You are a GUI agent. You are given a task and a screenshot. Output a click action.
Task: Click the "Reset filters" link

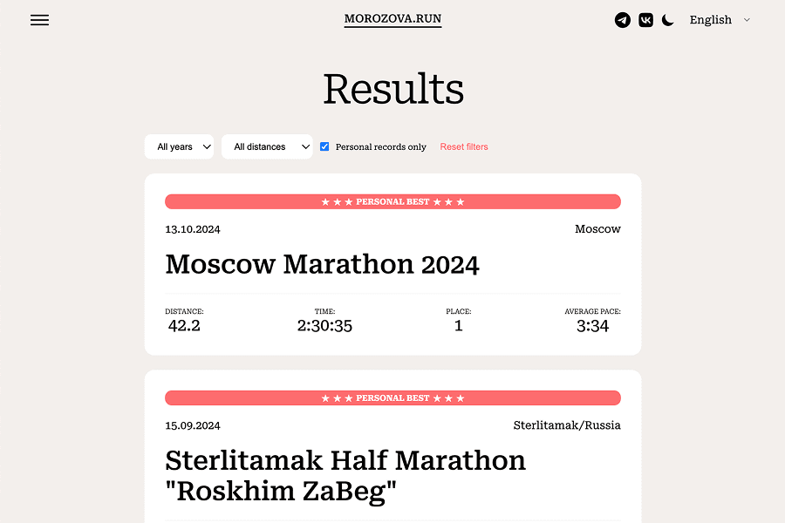[463, 146]
